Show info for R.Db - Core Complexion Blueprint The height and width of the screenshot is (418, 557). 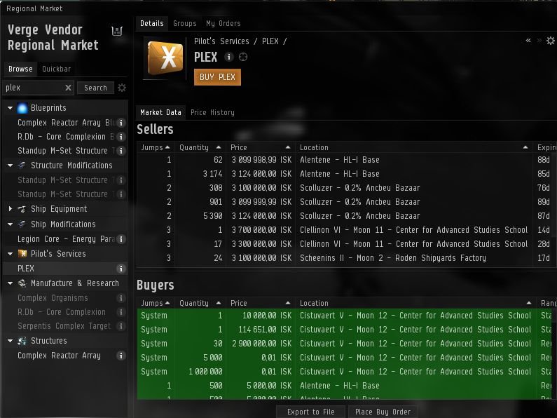(121, 137)
